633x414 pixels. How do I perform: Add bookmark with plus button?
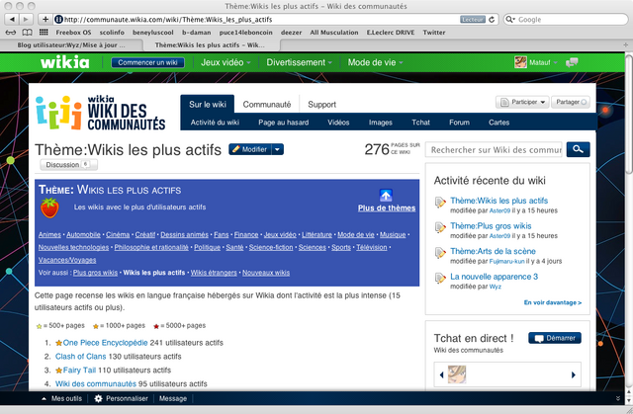click(45, 19)
